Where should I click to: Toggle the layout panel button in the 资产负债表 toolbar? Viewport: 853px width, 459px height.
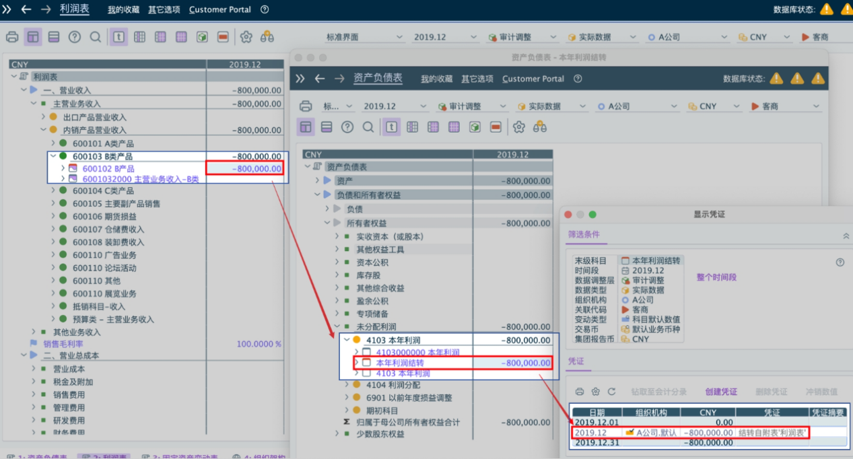(x=306, y=127)
